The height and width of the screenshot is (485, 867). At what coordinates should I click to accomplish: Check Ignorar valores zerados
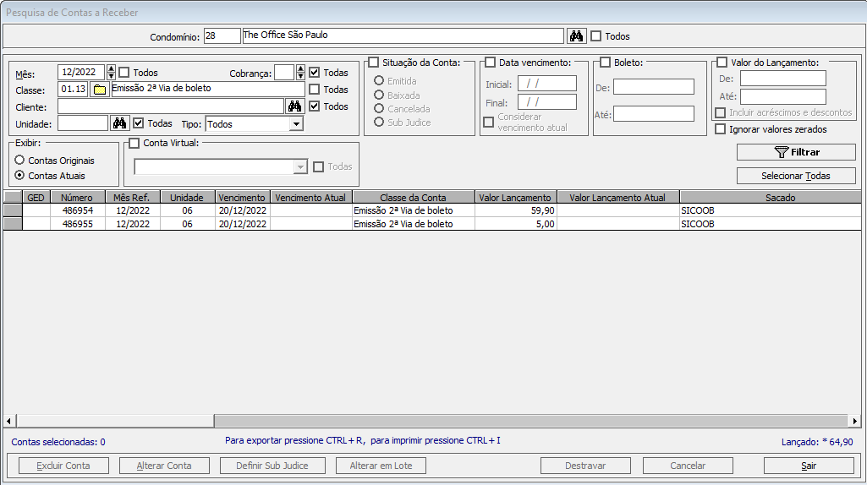click(721, 129)
